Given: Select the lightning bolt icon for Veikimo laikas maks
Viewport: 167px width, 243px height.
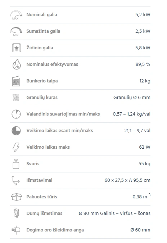Looking at the screenshot, I should pyautogui.click(x=16, y=147).
